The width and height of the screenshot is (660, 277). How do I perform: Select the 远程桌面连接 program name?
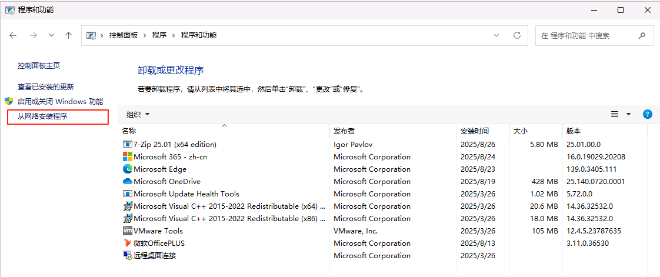coord(155,255)
